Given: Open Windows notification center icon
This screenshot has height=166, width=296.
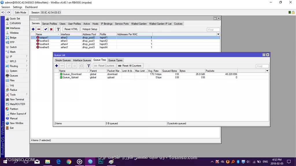Looking at the screenshot, I should point(289,162).
